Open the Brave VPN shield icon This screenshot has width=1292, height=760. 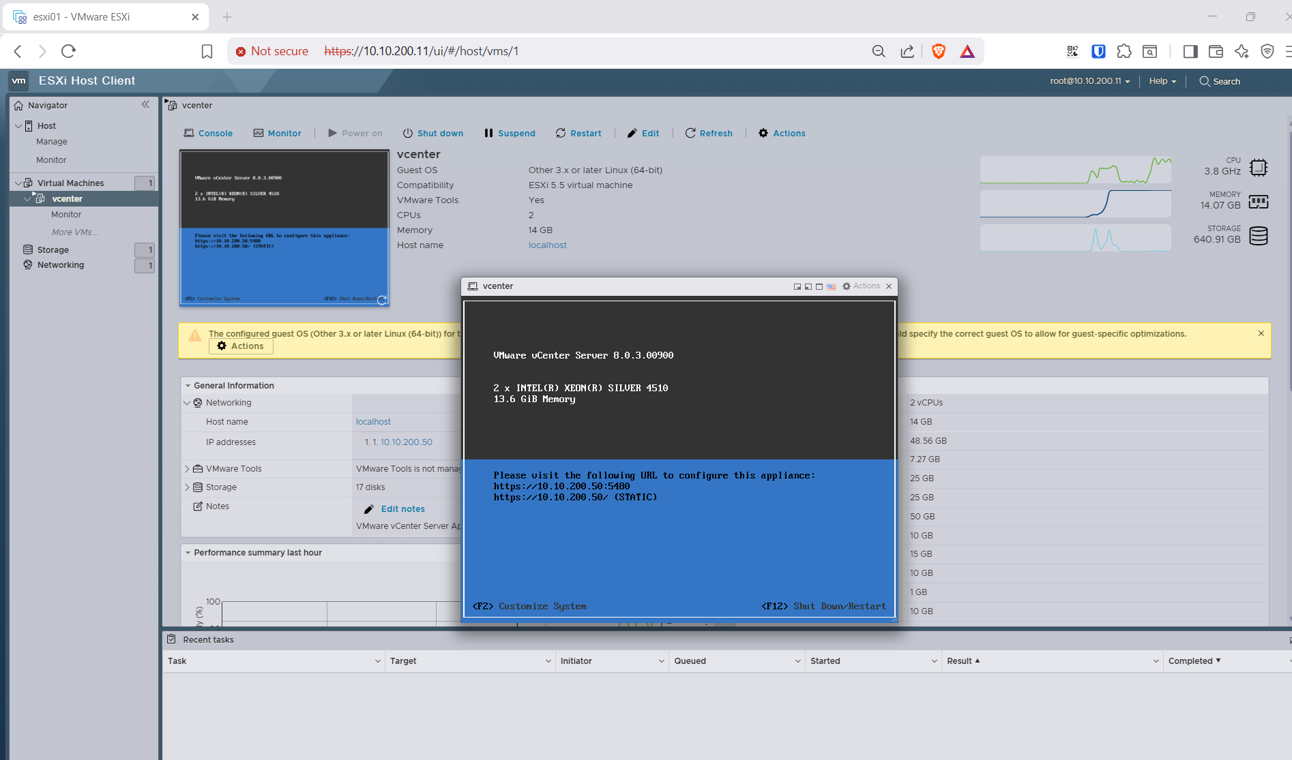pyautogui.click(x=1267, y=51)
